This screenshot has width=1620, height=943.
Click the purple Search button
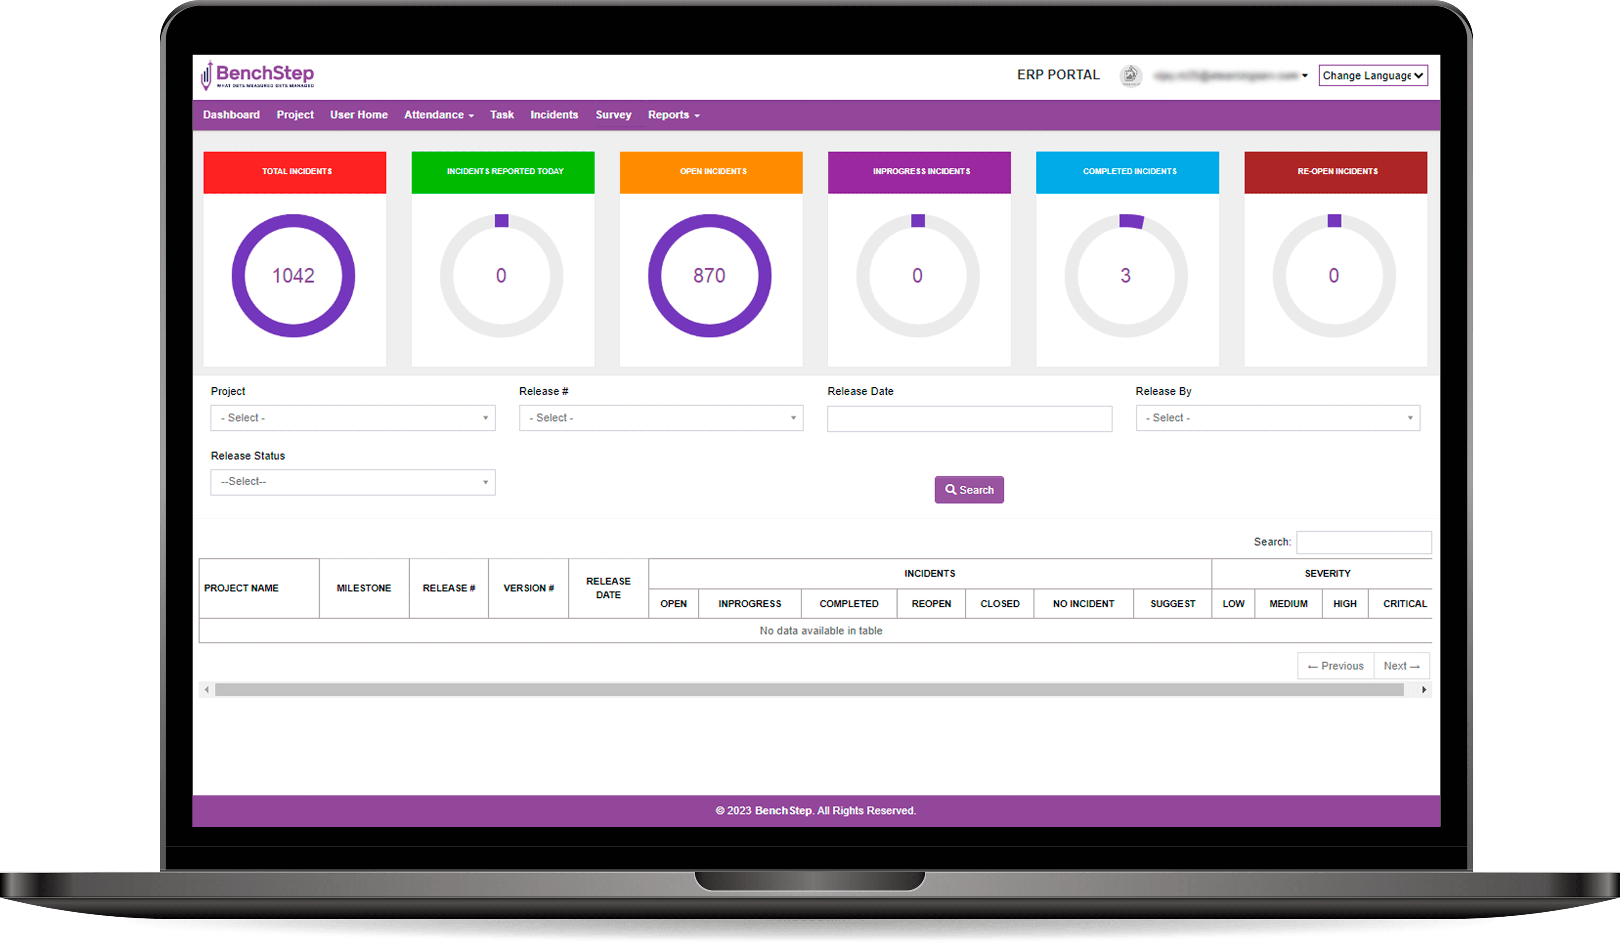(969, 490)
